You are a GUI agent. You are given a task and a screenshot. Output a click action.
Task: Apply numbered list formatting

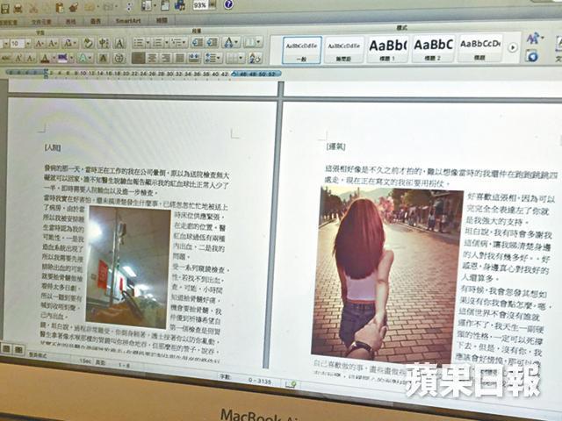pos(157,43)
